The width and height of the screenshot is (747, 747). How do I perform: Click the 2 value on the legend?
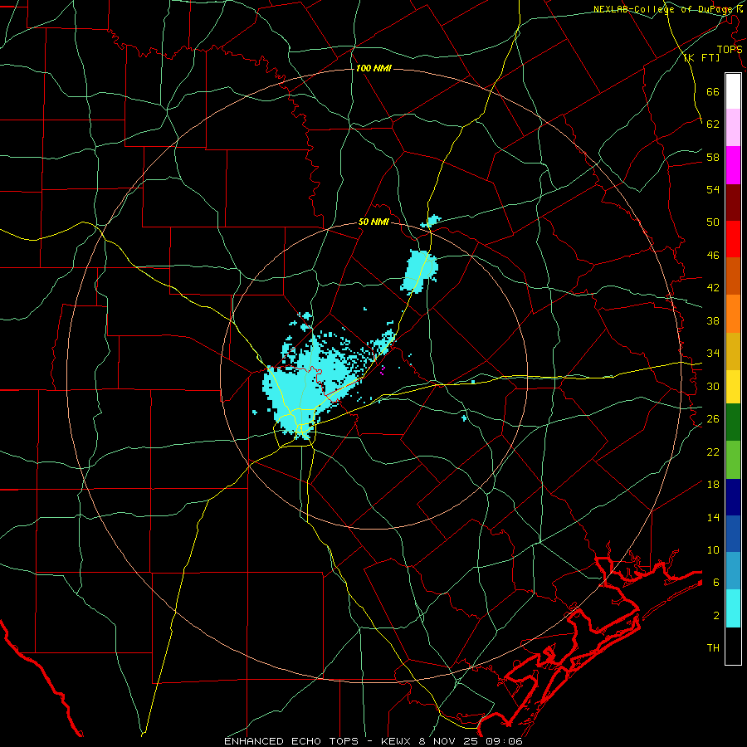coord(716,616)
